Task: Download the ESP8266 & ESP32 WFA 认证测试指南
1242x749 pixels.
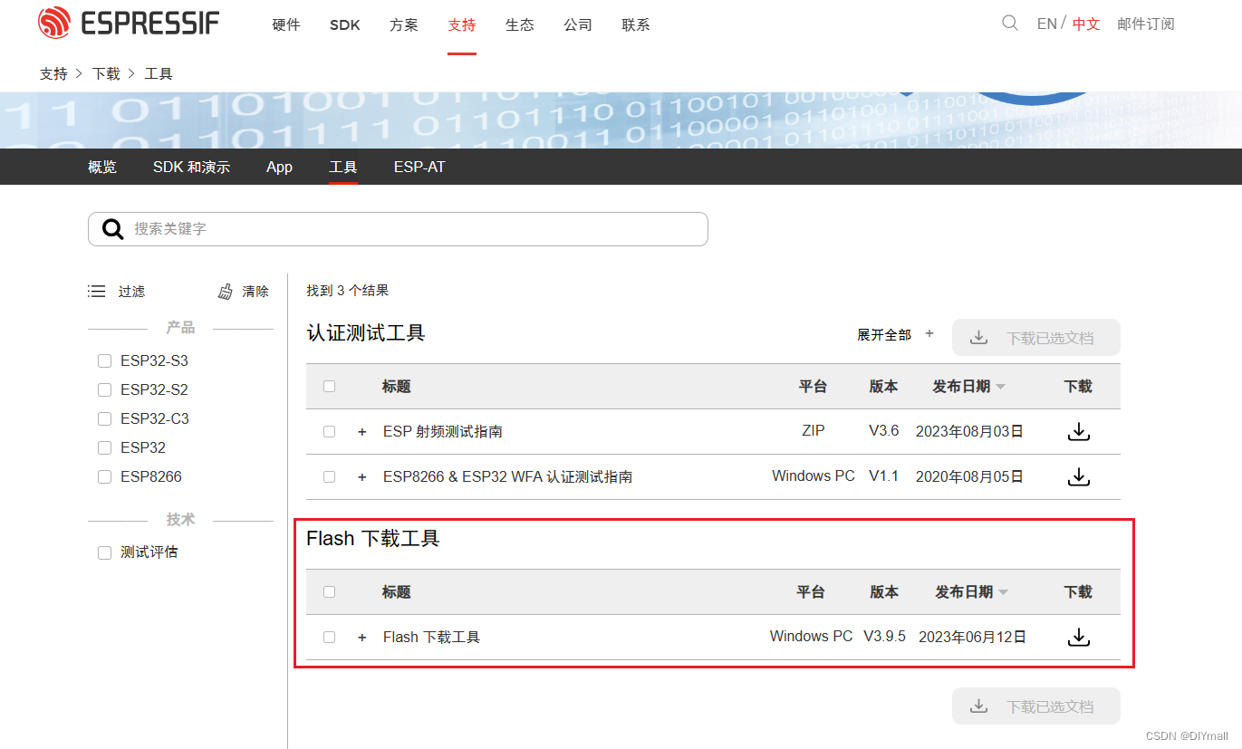Action: click(x=1078, y=476)
